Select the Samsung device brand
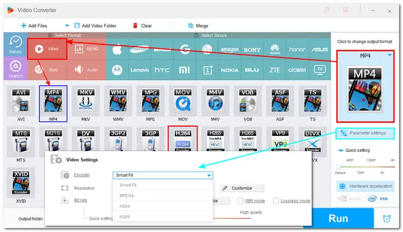This screenshot has height=232, width=403. [x=139, y=50]
